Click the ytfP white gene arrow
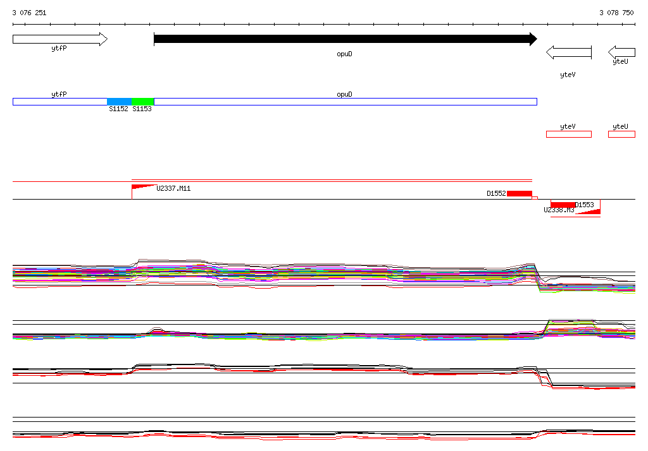Viewport: 648px width, 451px height. tap(60, 39)
